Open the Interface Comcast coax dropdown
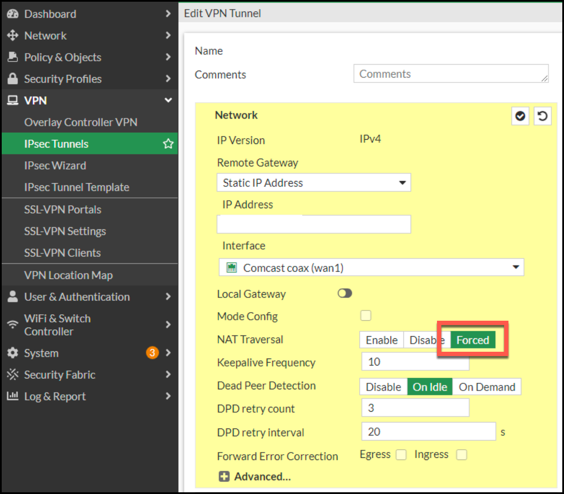This screenshot has height=494, width=564. [372, 267]
